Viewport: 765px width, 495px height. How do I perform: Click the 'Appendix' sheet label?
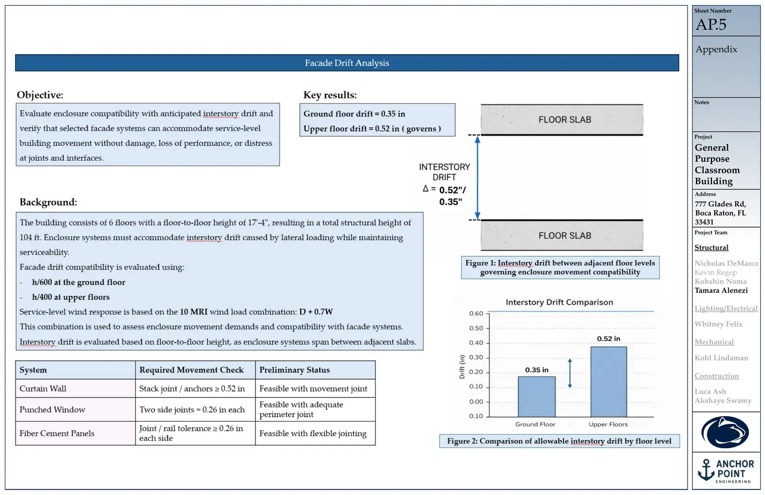pos(716,49)
